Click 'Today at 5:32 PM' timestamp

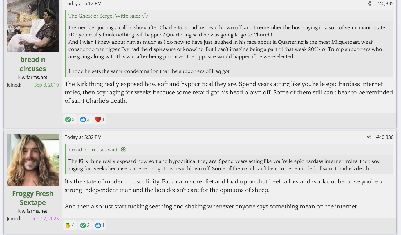click(83, 137)
